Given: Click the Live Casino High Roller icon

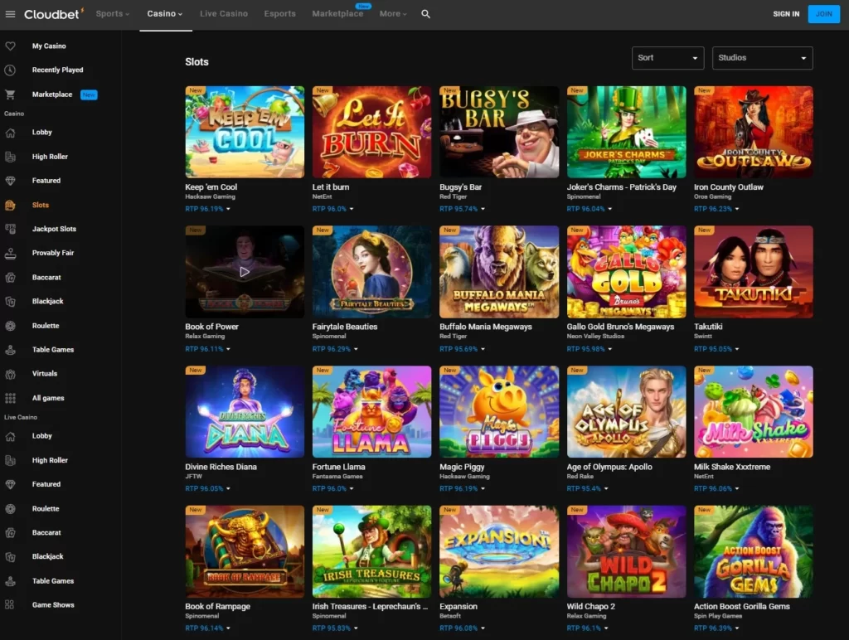Looking at the screenshot, I should coord(10,460).
